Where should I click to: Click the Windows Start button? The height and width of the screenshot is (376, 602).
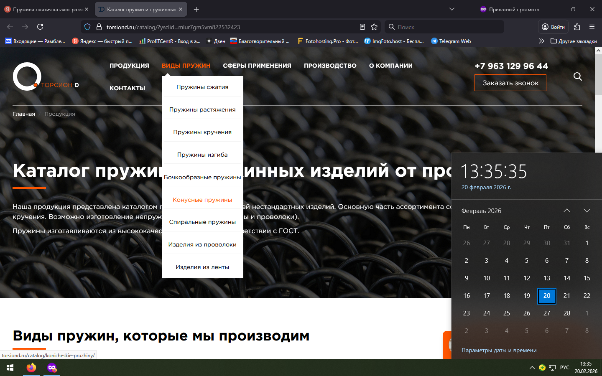point(10,368)
